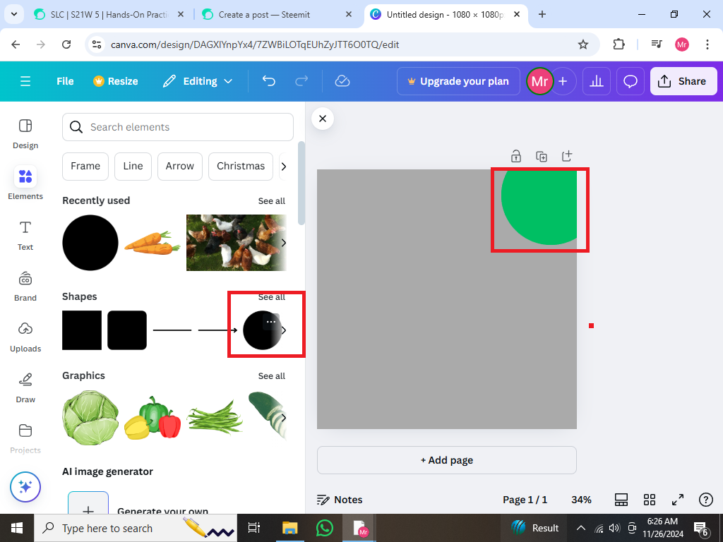Click the Mr account avatar in Canva toolbar
The image size is (723, 542).
tap(539, 81)
